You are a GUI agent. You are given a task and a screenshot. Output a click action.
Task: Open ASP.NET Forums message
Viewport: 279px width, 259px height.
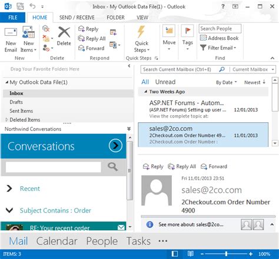click(203, 109)
